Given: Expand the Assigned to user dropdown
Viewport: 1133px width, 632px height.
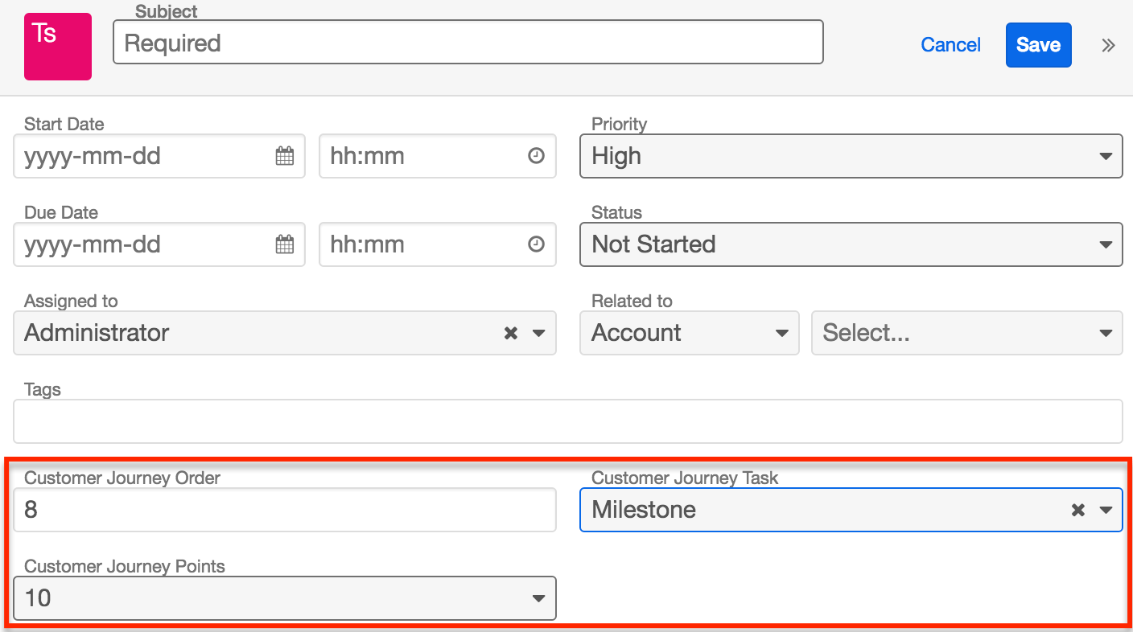Looking at the screenshot, I should [538, 333].
